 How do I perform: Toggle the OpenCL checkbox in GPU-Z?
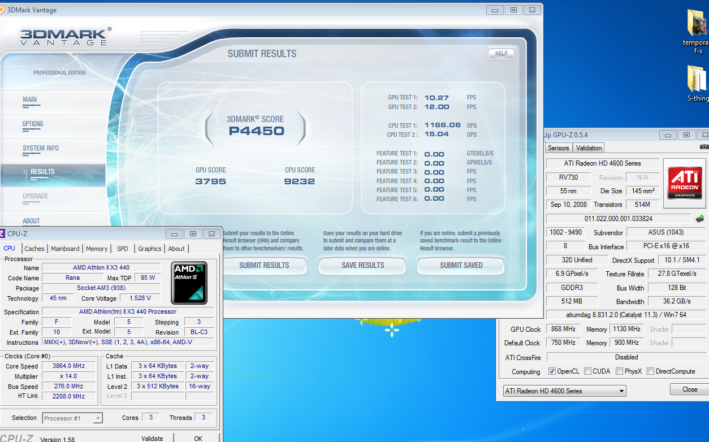[x=552, y=371]
